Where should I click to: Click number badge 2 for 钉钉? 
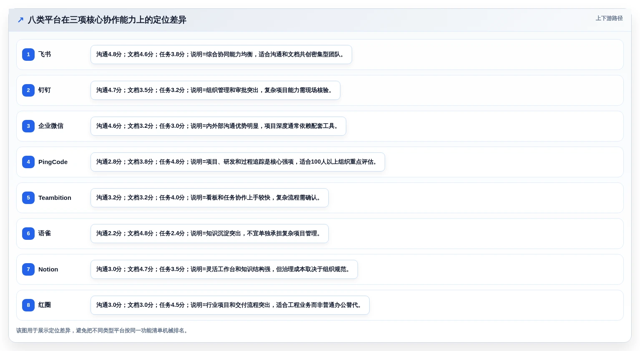coord(28,90)
